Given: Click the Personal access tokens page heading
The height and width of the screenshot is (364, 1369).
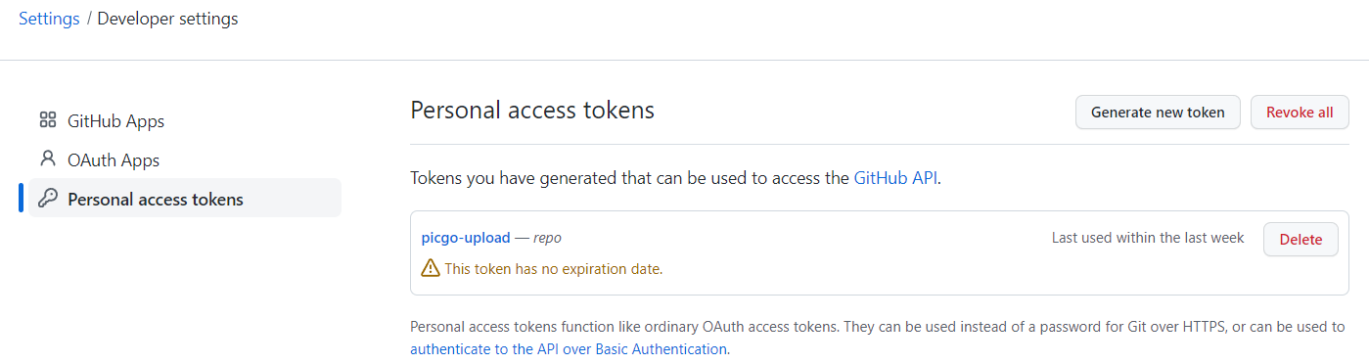Looking at the screenshot, I should tap(532, 110).
